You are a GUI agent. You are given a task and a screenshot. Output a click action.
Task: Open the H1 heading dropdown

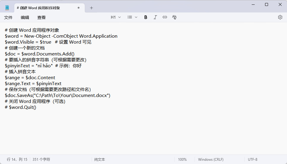click(x=116, y=17)
